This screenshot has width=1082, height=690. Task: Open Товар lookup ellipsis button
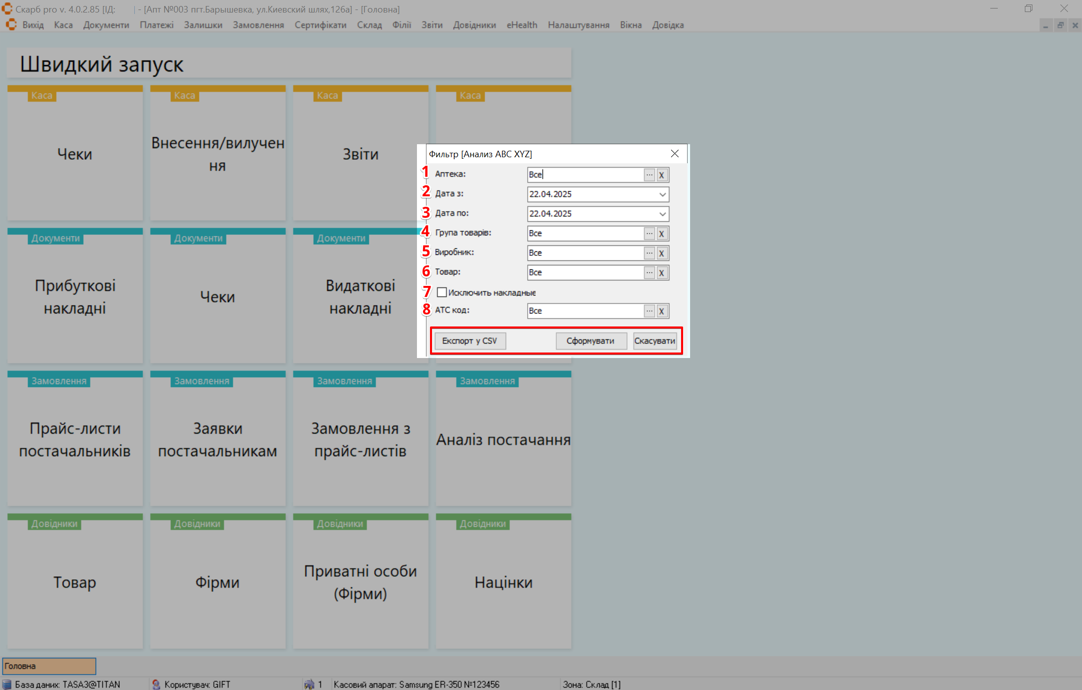coord(650,272)
